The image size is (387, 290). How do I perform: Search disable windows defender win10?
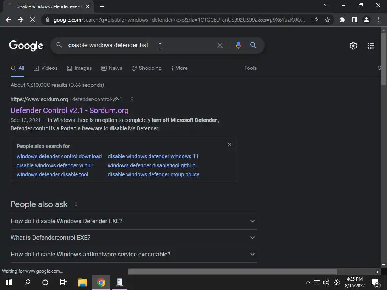(x=55, y=165)
